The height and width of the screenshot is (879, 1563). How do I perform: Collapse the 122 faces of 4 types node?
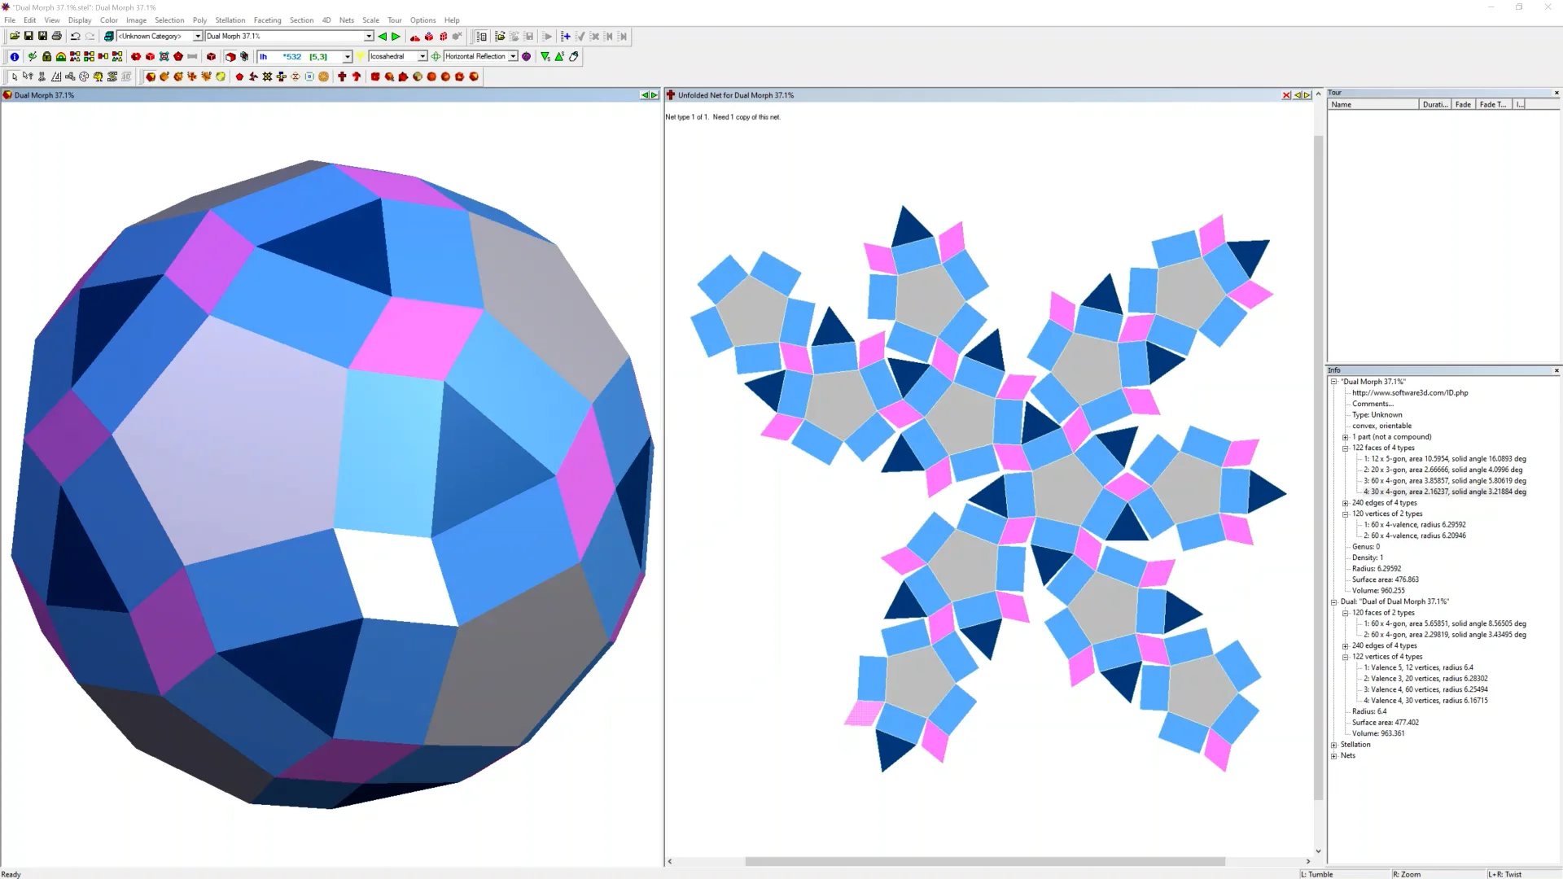[1346, 448]
